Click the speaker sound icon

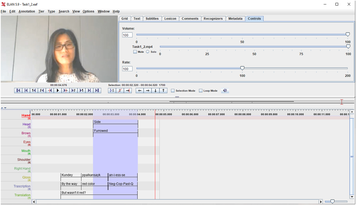(225, 91)
